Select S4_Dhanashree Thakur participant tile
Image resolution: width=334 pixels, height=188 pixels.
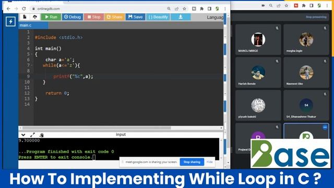coord(306,105)
